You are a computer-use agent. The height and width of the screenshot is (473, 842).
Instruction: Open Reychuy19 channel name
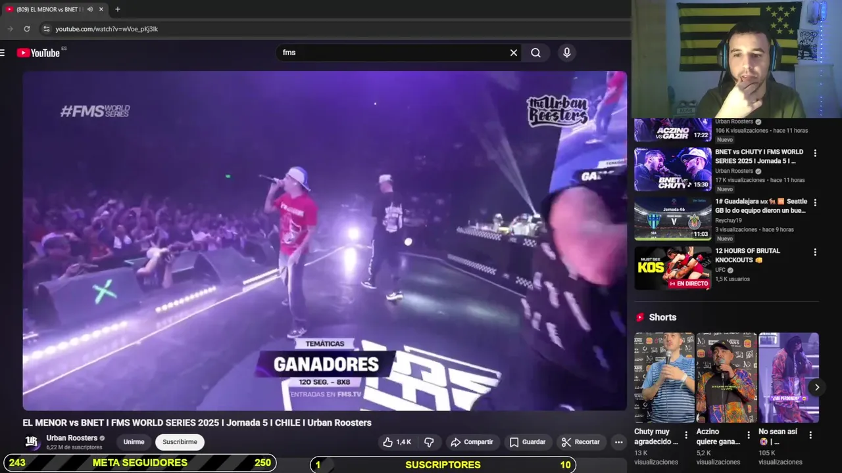728,221
